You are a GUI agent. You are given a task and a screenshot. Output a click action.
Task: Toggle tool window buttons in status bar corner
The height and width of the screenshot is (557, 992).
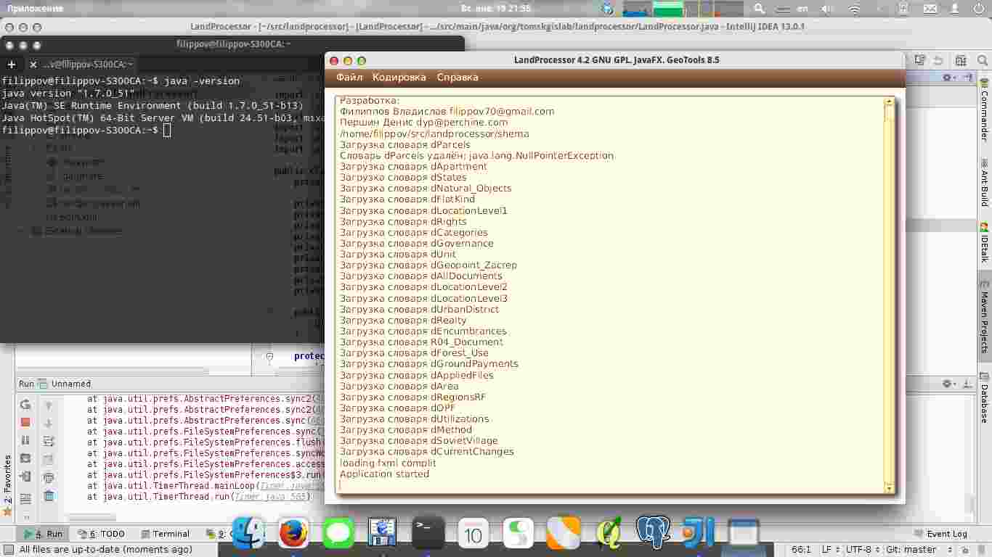tap(8, 550)
